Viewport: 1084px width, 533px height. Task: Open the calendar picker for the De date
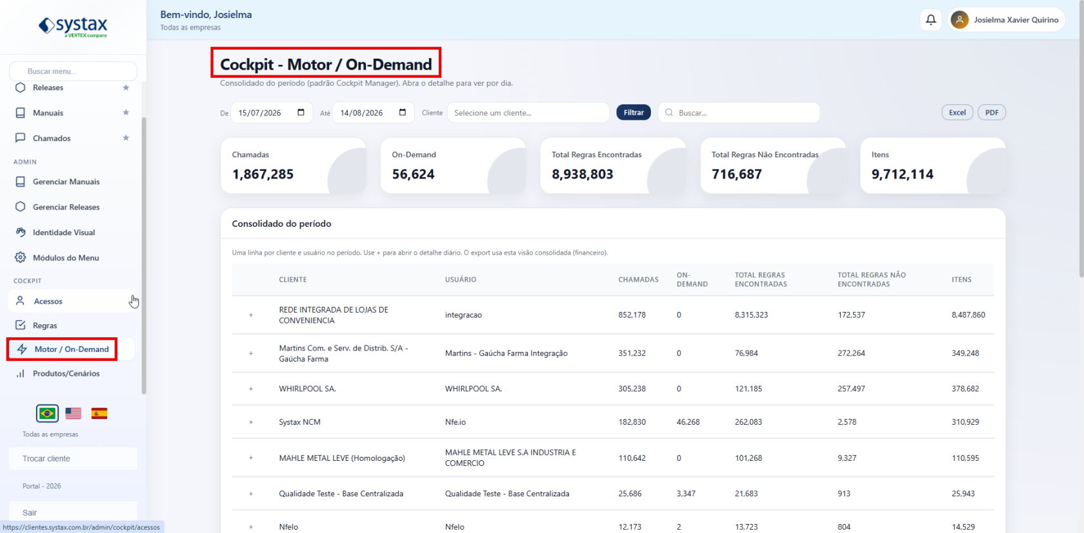click(x=301, y=112)
